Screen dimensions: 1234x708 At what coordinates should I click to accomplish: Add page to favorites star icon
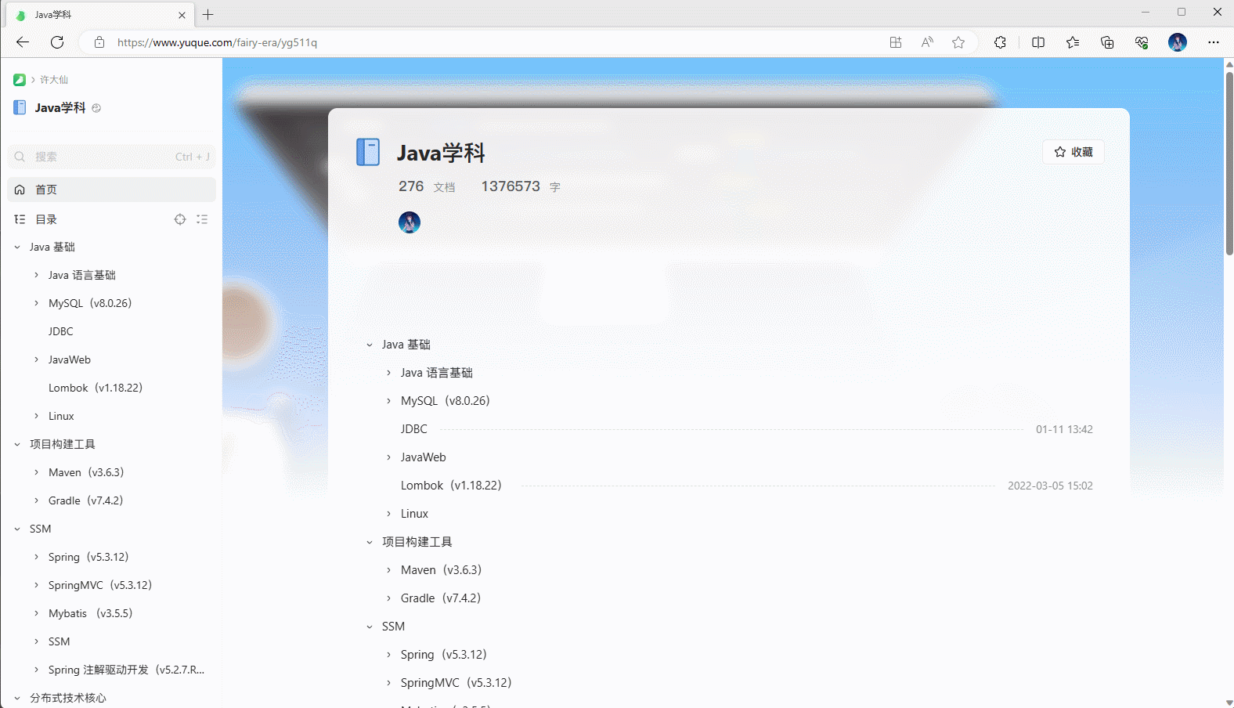pyautogui.click(x=958, y=42)
